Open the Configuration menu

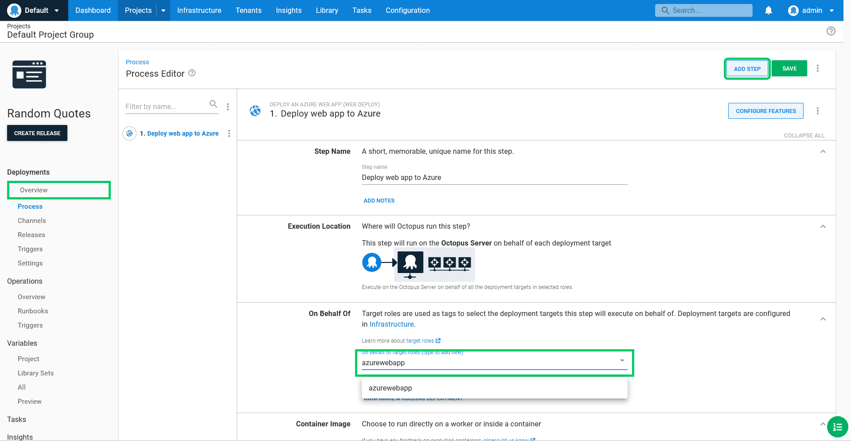coord(408,10)
